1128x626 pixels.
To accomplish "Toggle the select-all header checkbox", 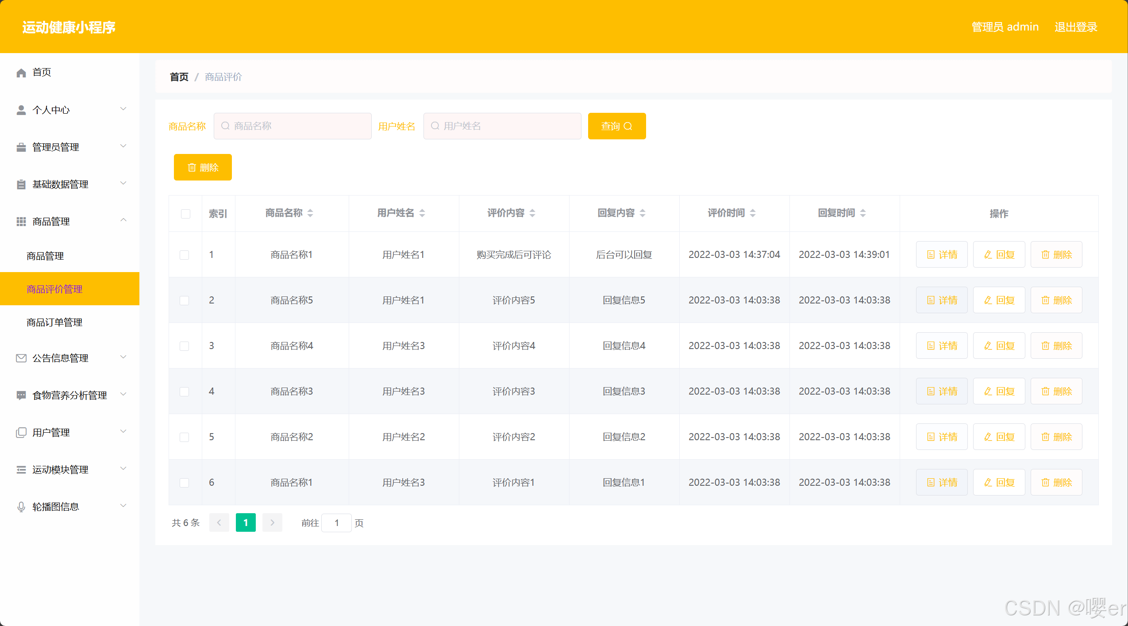I will (185, 214).
